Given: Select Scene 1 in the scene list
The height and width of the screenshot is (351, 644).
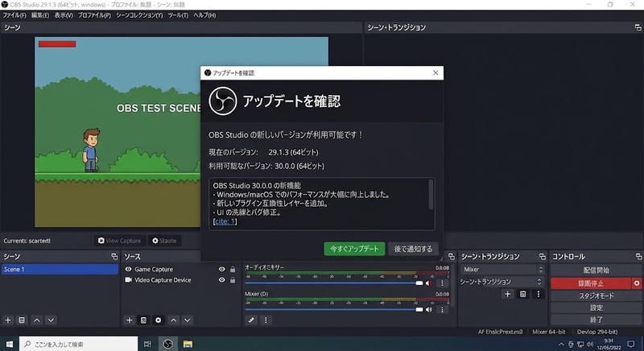Looking at the screenshot, I should (x=60, y=270).
